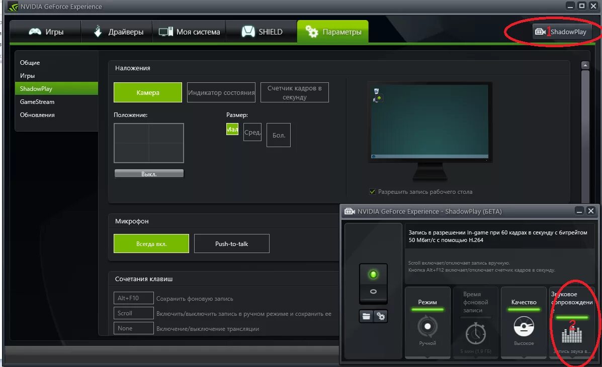Choose medium camera size Сред.
The height and width of the screenshot is (367, 602).
point(252,132)
